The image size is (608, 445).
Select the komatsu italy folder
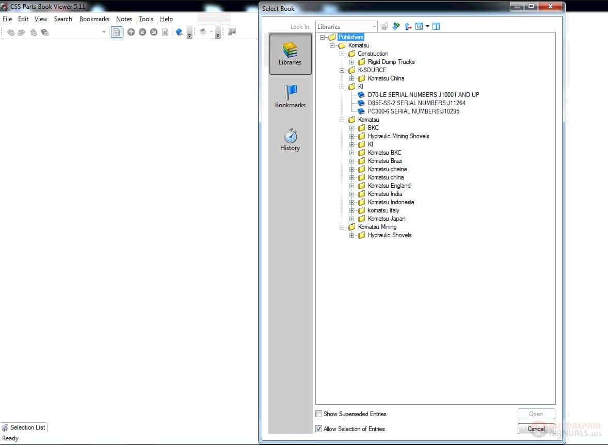click(383, 211)
